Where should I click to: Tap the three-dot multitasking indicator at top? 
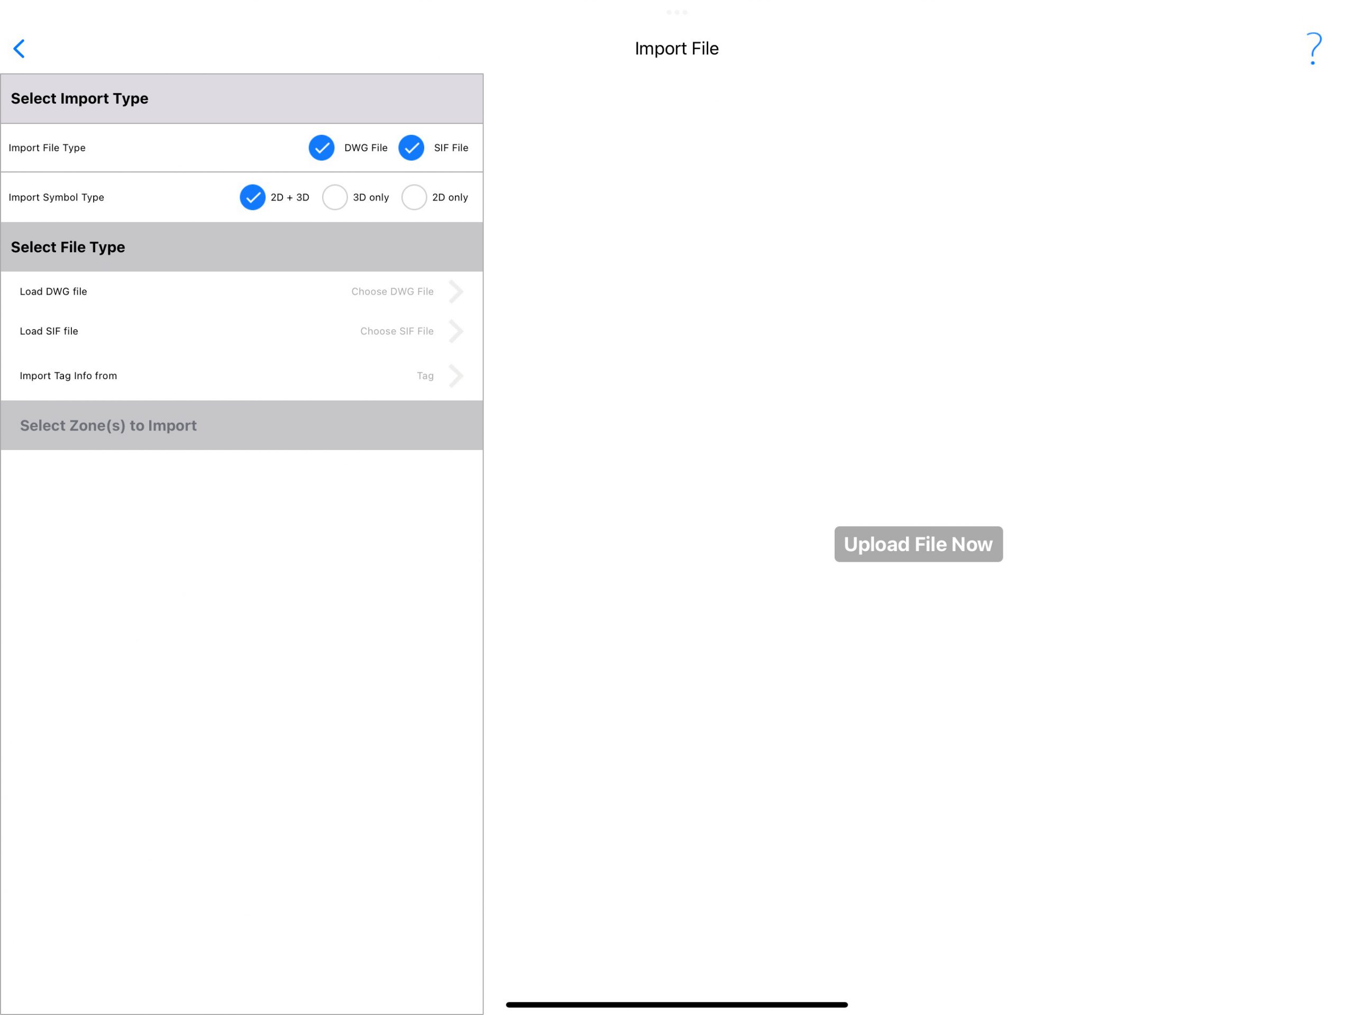(x=676, y=12)
